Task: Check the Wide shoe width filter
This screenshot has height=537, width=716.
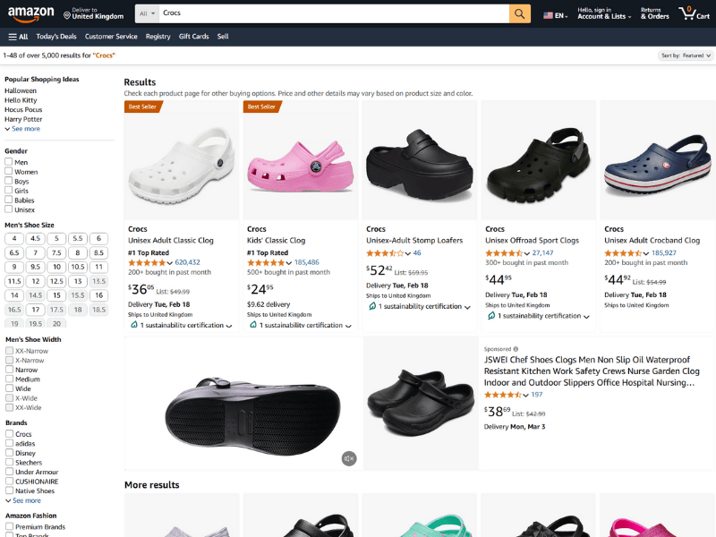Action: click(x=11, y=388)
